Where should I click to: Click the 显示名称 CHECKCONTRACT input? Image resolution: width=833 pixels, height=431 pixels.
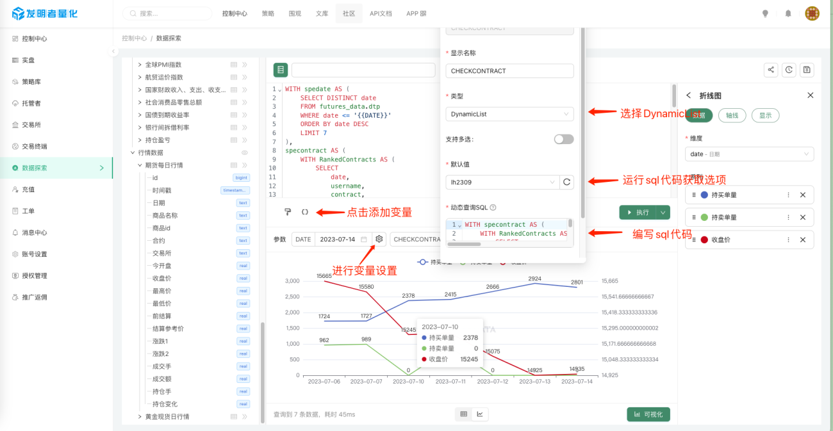click(509, 71)
